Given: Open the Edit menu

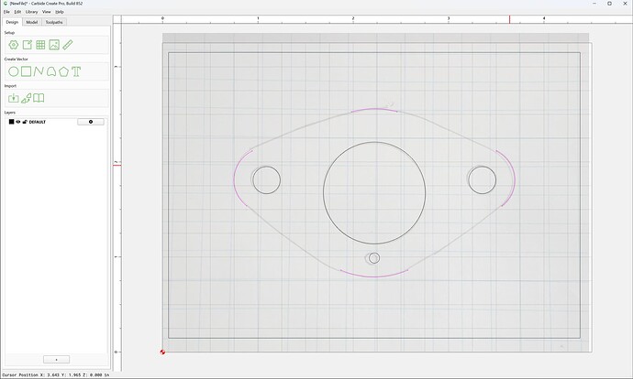Looking at the screenshot, I should [x=17, y=12].
